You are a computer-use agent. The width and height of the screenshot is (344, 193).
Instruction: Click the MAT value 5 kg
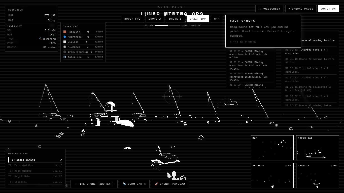51,20
